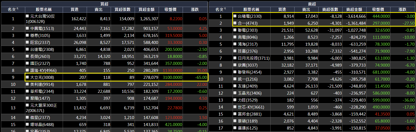Screen dimensions: 416x132
Task: Tick the checkbox for 元大台灣50反1(00632R)
Action: pyautogui.click(x=27, y=16)
